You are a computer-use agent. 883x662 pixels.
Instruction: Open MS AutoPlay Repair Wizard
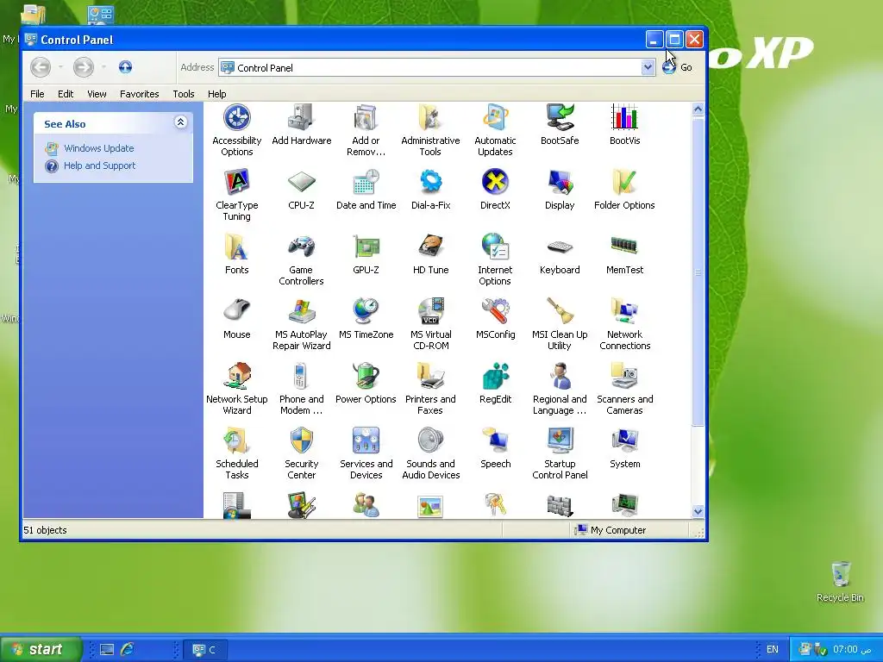click(301, 324)
